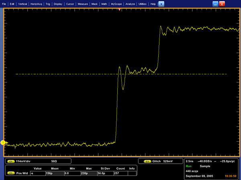Open the Utilities menu
Viewport: 241px width, 180px height.
pos(143,4)
